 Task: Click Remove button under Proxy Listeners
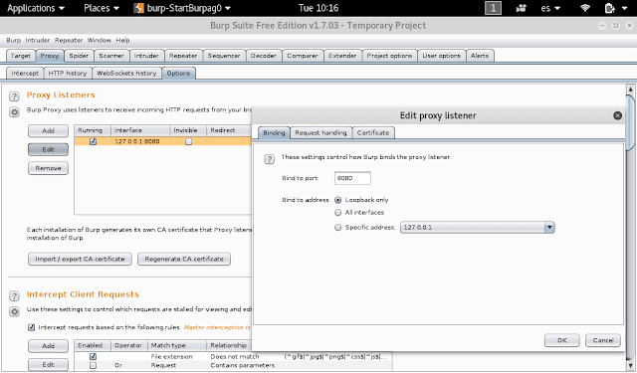coord(48,168)
